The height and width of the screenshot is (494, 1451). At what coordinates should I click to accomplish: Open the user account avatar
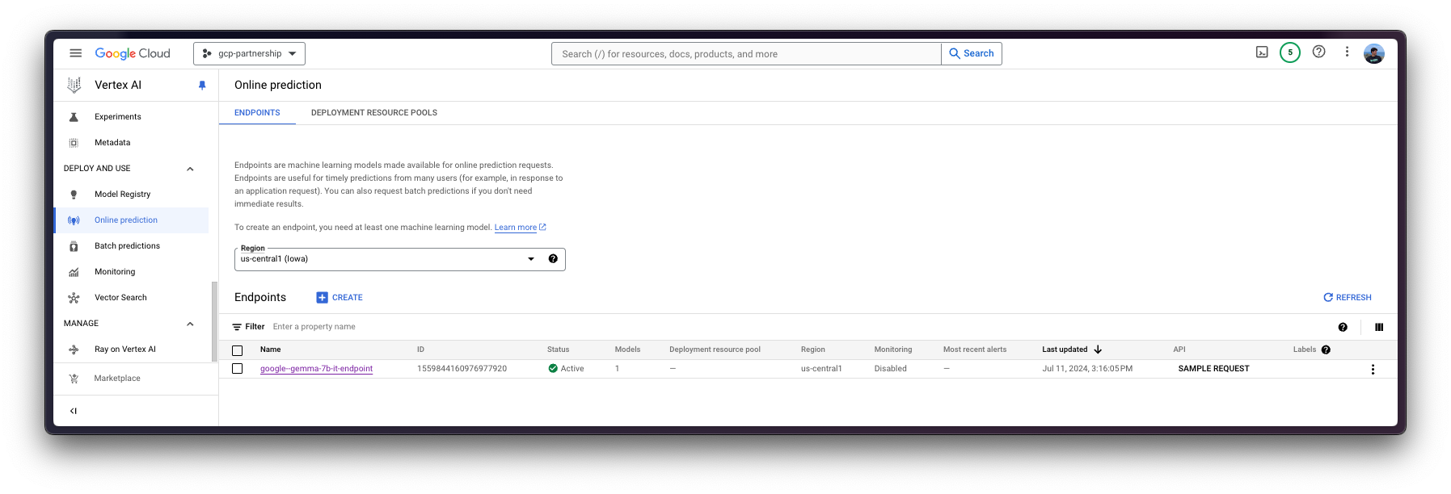[x=1374, y=53]
